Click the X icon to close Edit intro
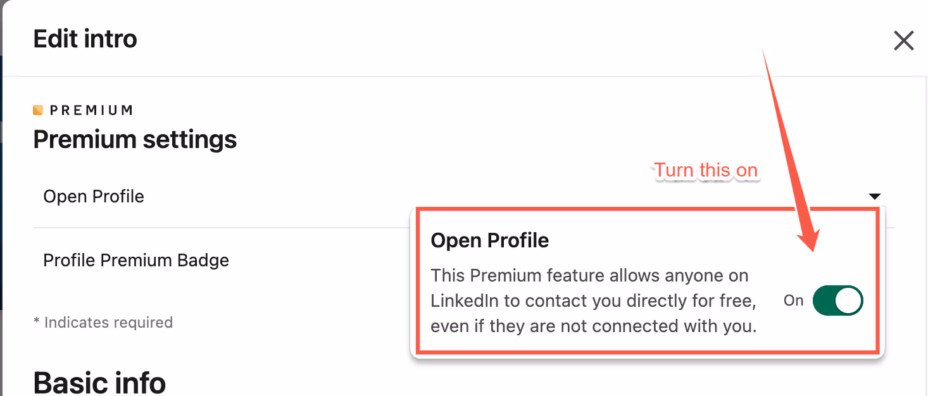928x396 pixels. [903, 40]
